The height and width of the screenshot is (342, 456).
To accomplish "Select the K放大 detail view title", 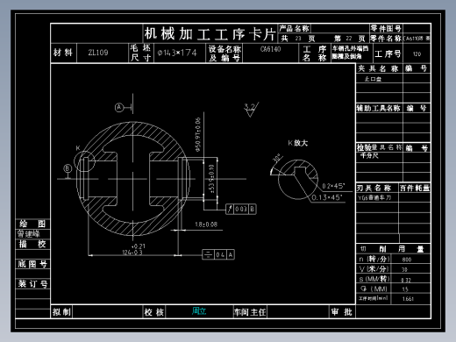I will (298, 143).
